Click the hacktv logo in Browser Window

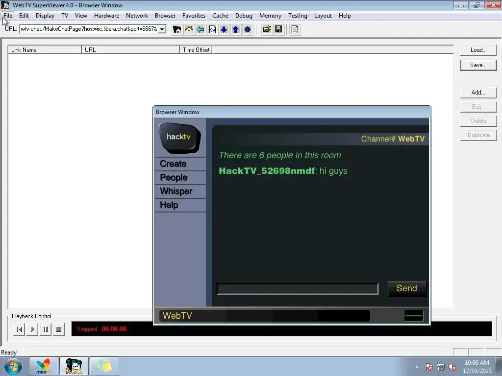(179, 138)
